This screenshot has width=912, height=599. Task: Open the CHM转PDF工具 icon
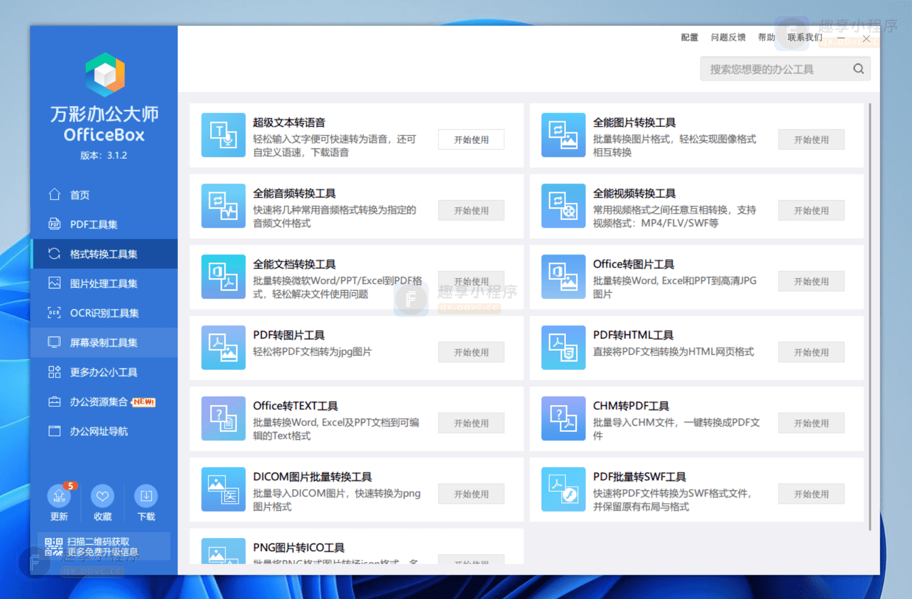pyautogui.click(x=563, y=418)
